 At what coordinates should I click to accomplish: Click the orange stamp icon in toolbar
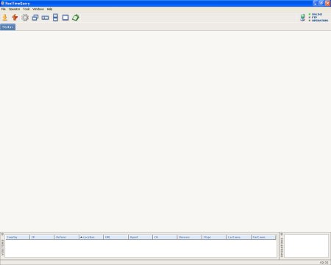click(x=4, y=18)
